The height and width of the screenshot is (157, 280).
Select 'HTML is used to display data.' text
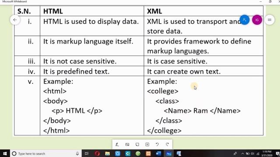tap(91, 21)
